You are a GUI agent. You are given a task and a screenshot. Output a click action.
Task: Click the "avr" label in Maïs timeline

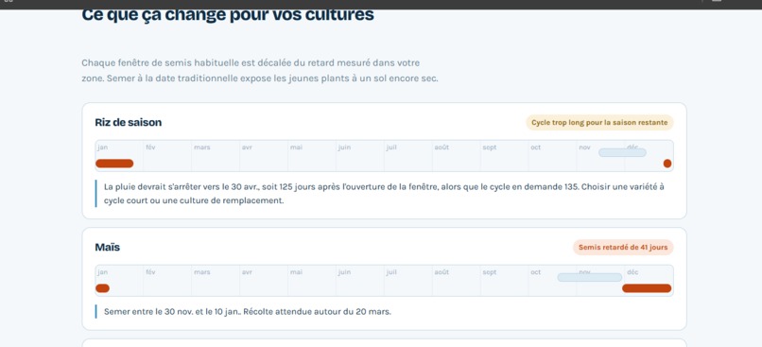(x=247, y=272)
